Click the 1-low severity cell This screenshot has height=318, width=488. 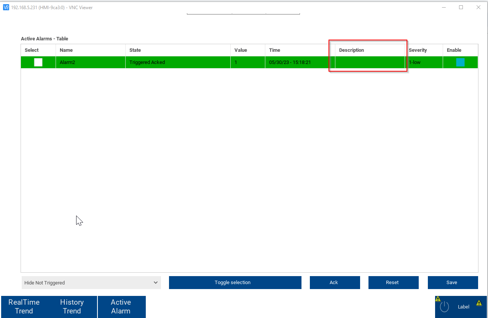tap(424, 62)
